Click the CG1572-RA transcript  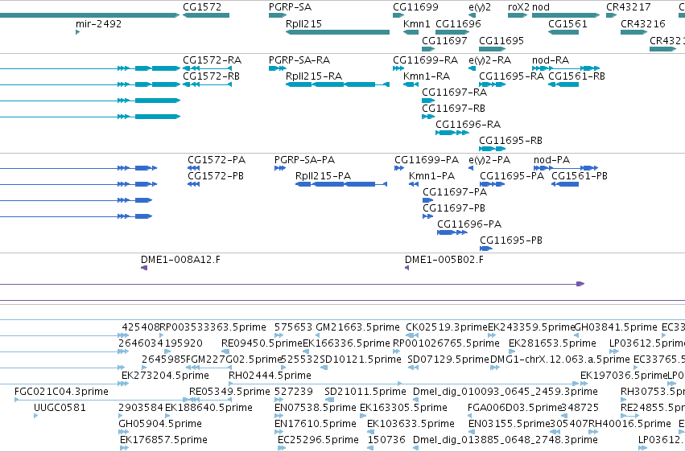(207, 68)
